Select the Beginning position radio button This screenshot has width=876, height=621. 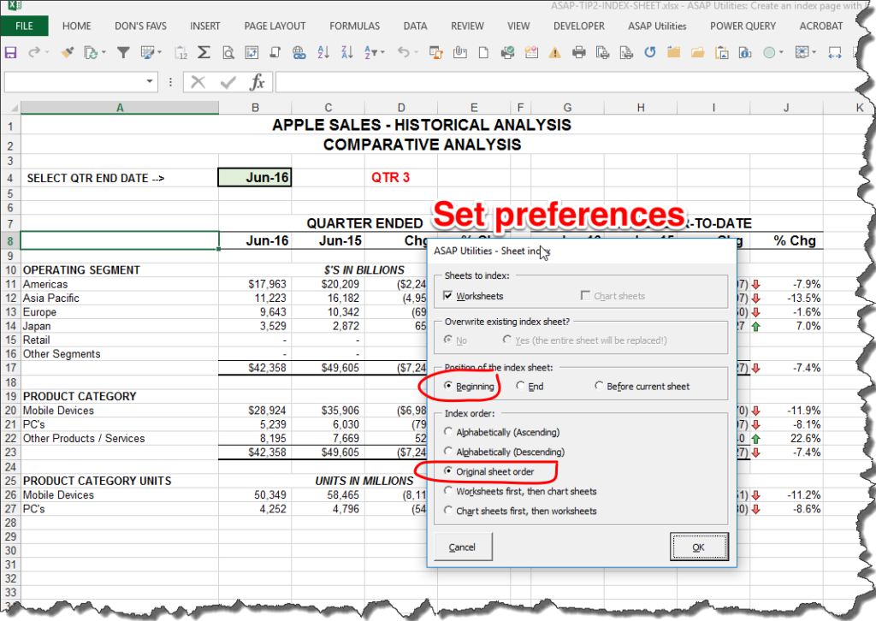[448, 386]
